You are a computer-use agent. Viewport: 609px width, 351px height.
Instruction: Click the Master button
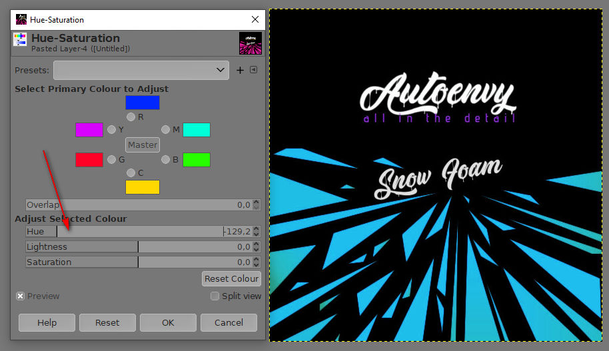tap(143, 145)
